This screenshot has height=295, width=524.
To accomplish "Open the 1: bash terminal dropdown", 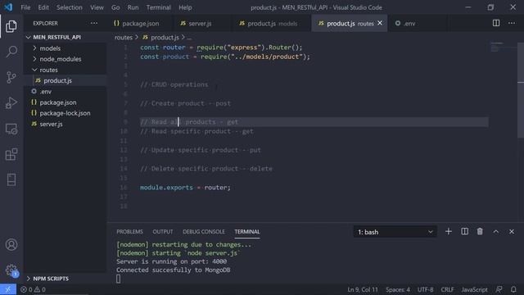I will tap(395, 232).
